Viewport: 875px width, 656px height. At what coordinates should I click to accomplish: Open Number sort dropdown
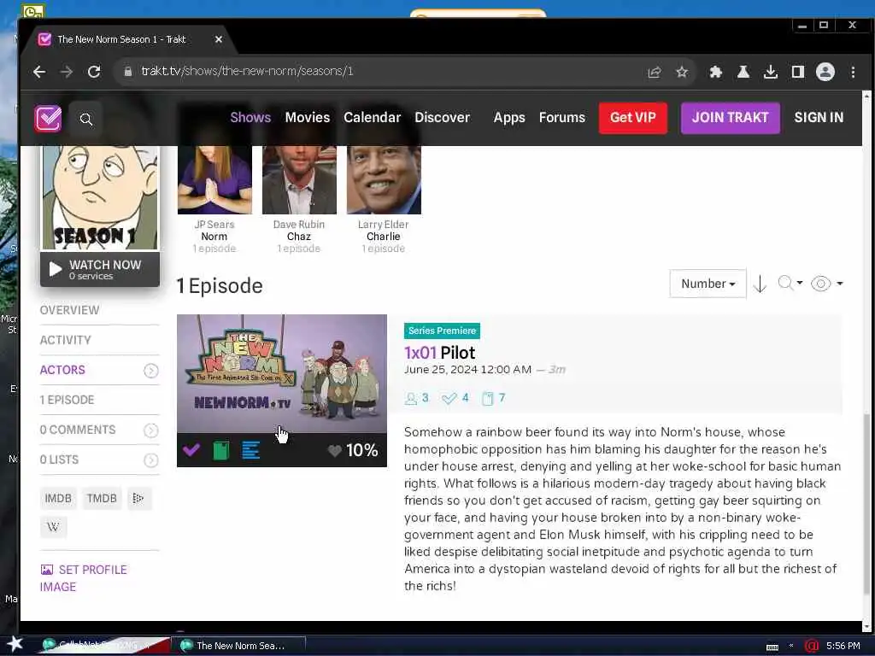(708, 284)
